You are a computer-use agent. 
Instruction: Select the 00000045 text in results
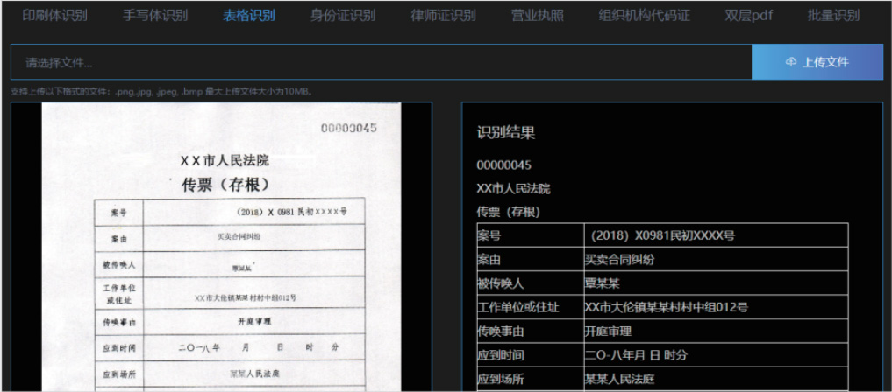(x=504, y=164)
